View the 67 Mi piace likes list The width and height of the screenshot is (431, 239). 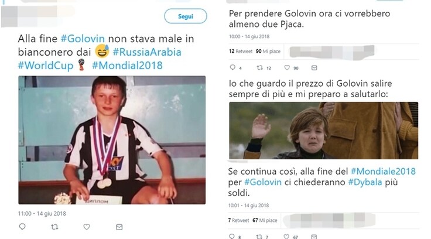(265, 220)
